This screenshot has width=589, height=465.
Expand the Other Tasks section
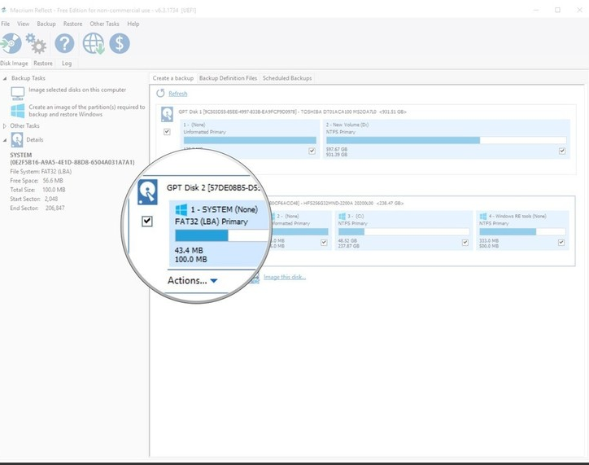pos(6,125)
